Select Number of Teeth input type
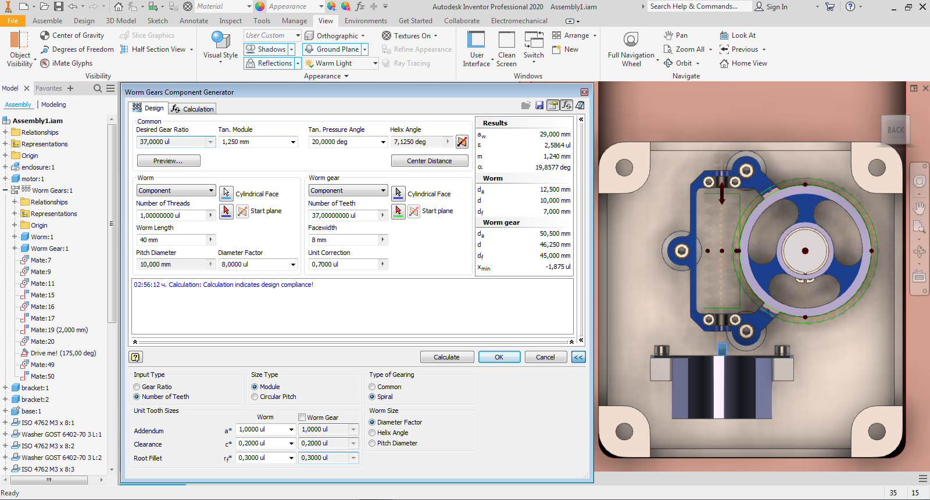Screen dimensions: 930x500 point(137,397)
